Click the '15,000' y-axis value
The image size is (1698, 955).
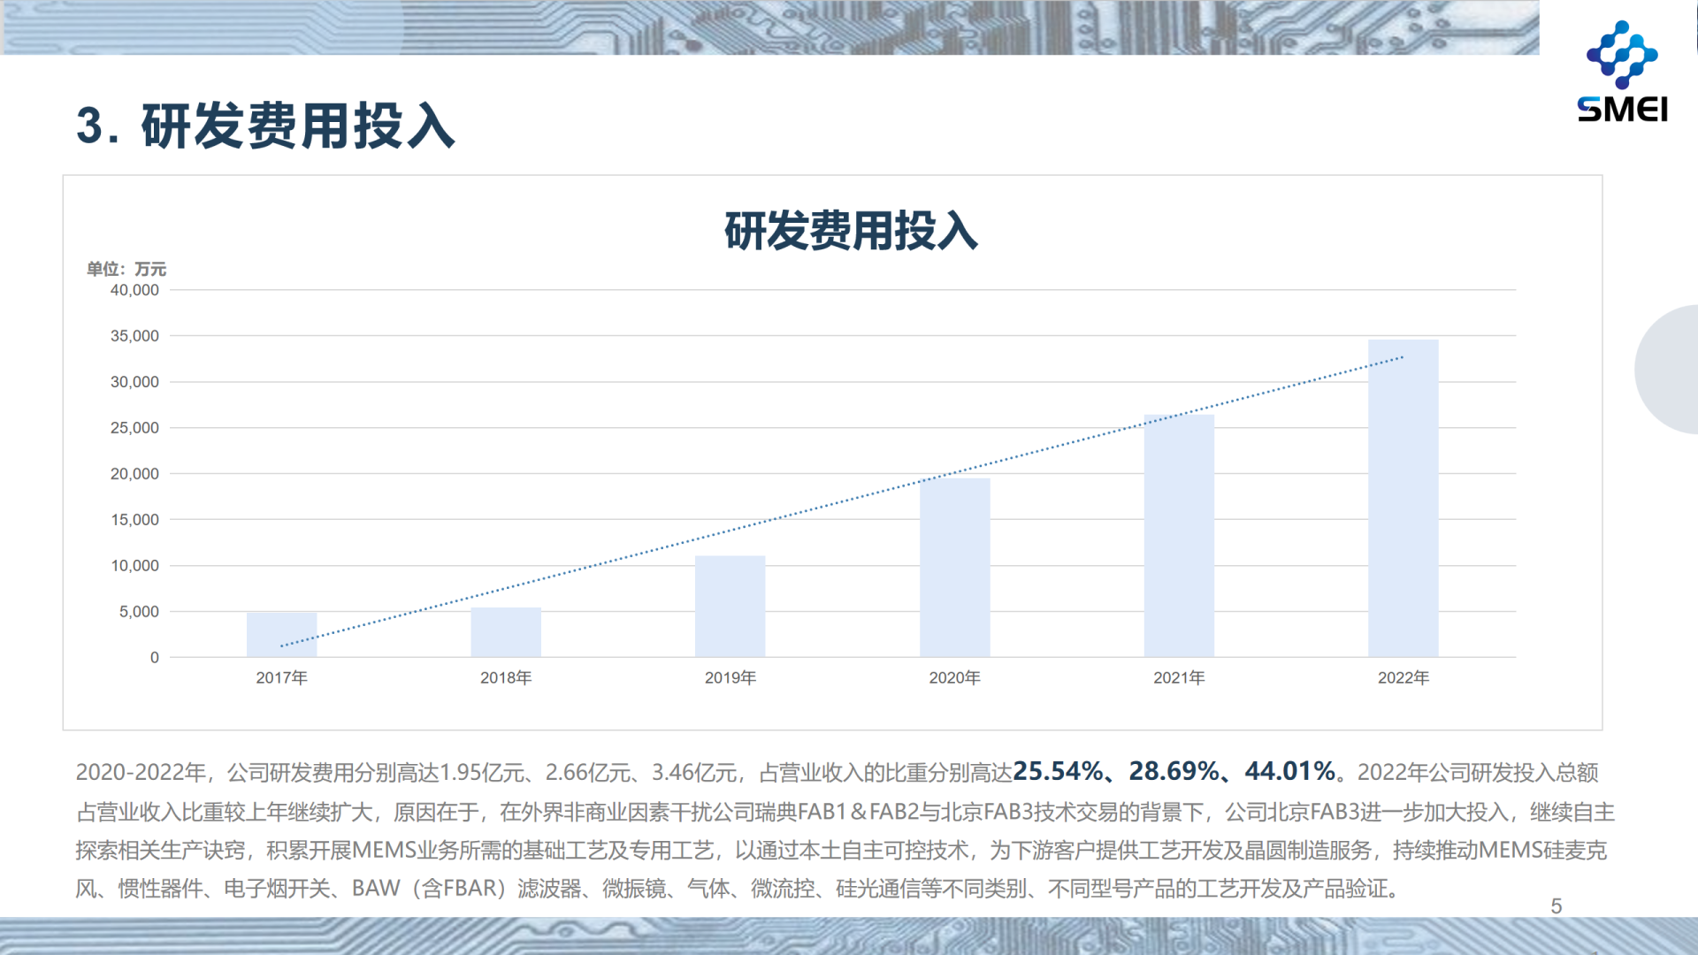[134, 520]
